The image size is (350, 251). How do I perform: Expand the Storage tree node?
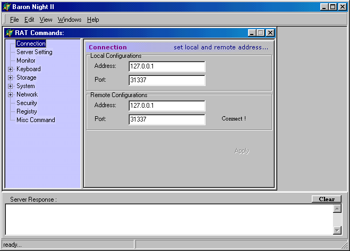coord(10,77)
